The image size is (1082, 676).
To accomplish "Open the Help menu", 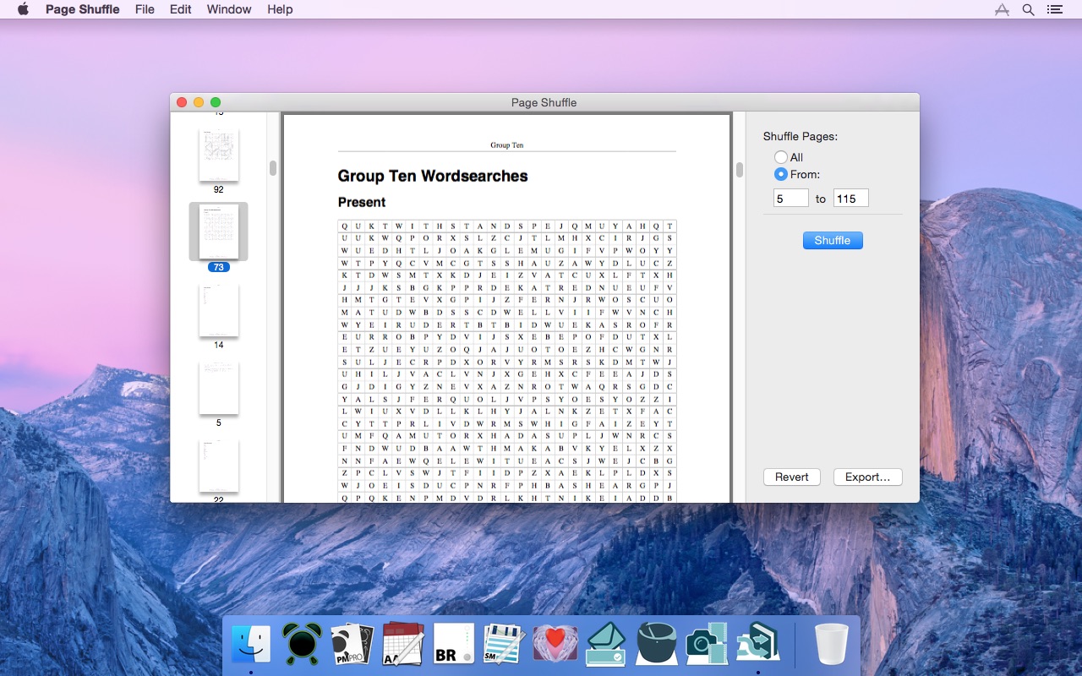I will [x=280, y=9].
